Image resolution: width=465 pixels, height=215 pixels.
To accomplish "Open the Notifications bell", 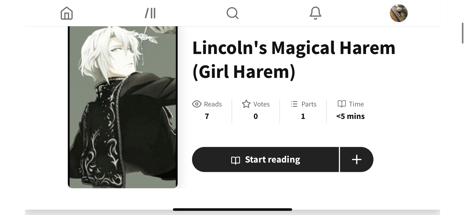I will tap(316, 13).
